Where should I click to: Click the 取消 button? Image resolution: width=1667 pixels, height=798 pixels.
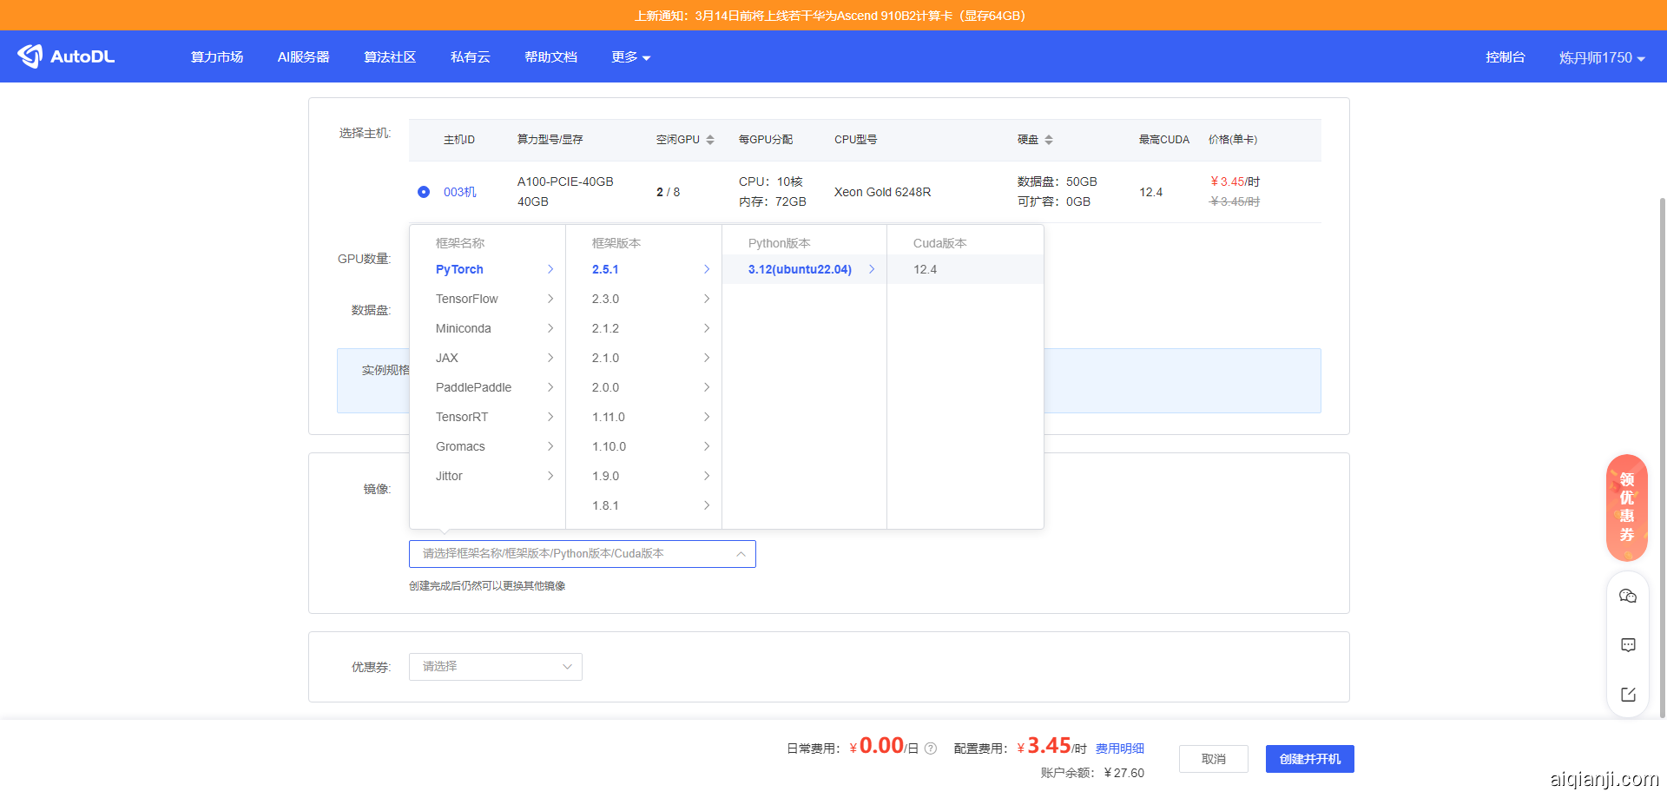[x=1213, y=759]
